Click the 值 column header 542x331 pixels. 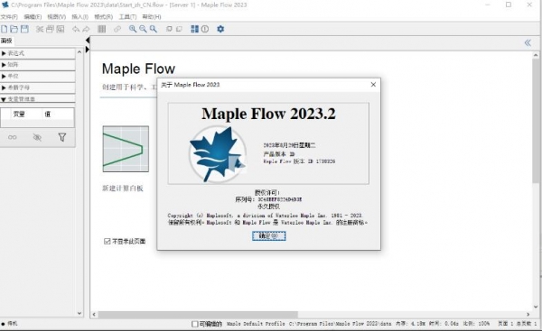[x=47, y=114]
